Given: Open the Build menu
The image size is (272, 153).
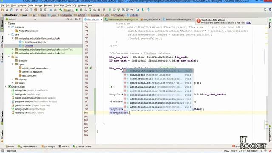Looking at the screenshot, I should 56,6.
